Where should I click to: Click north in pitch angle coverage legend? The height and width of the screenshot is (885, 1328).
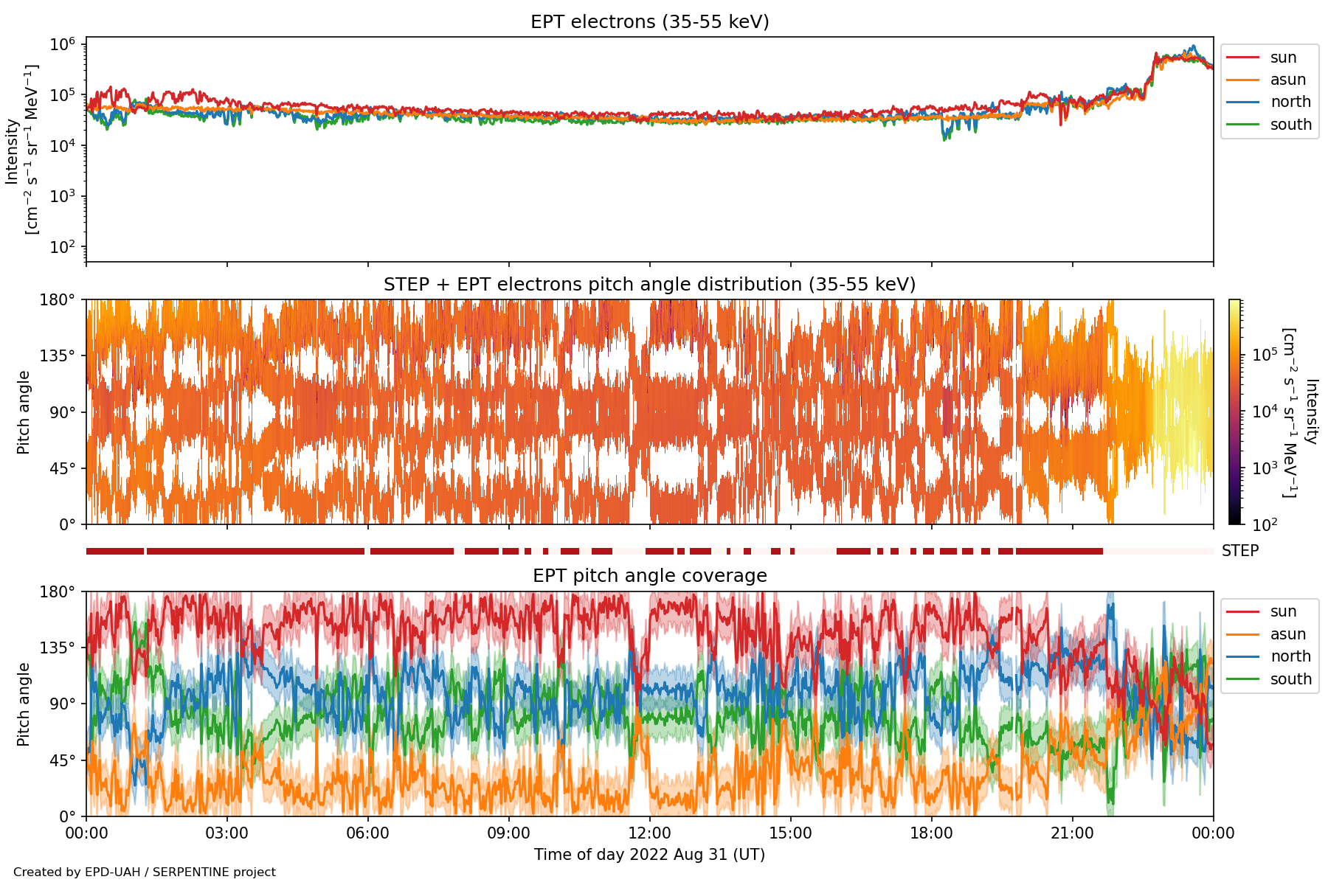1290,656
